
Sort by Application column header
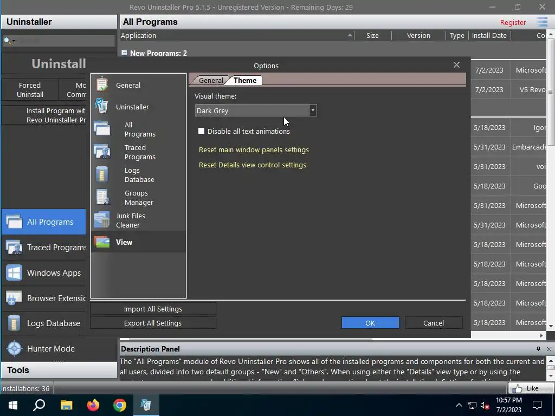click(237, 35)
